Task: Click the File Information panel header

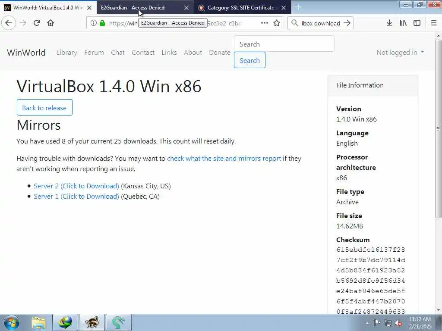Action: pyautogui.click(x=373, y=85)
